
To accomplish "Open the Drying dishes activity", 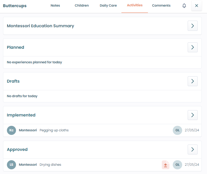I will [51, 165].
